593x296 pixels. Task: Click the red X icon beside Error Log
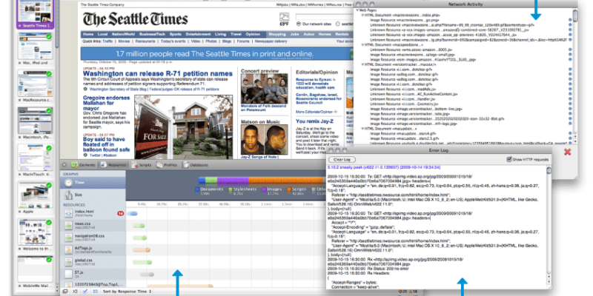click(x=568, y=152)
